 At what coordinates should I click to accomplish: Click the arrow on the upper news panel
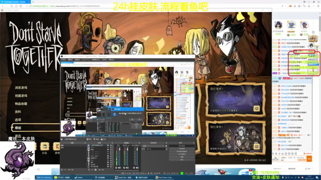256,108
